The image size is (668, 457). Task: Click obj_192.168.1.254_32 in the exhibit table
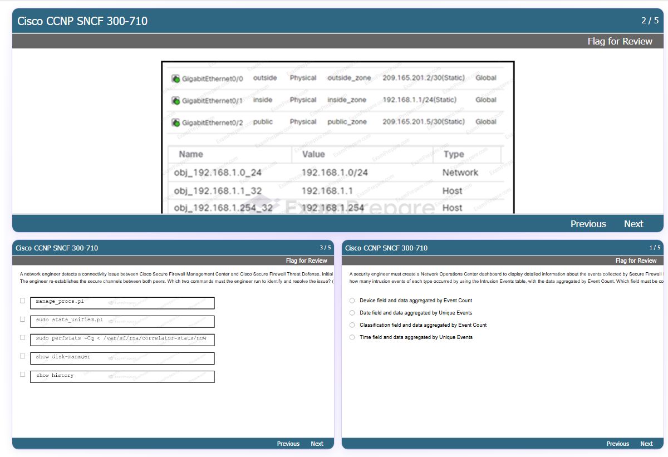click(223, 208)
